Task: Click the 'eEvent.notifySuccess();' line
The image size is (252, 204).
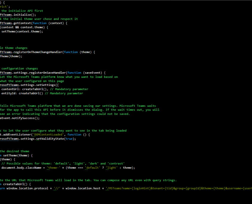Action: (x=20, y=118)
